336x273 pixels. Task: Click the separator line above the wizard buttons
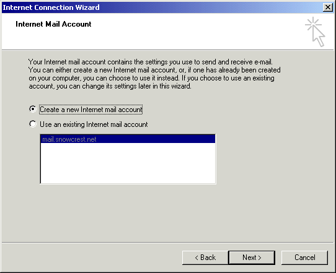tap(167, 243)
